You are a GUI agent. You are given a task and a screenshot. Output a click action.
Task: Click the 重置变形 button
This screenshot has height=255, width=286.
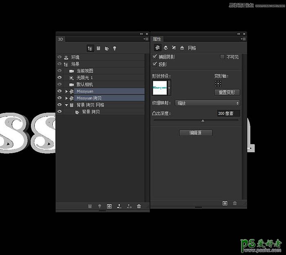227,93
